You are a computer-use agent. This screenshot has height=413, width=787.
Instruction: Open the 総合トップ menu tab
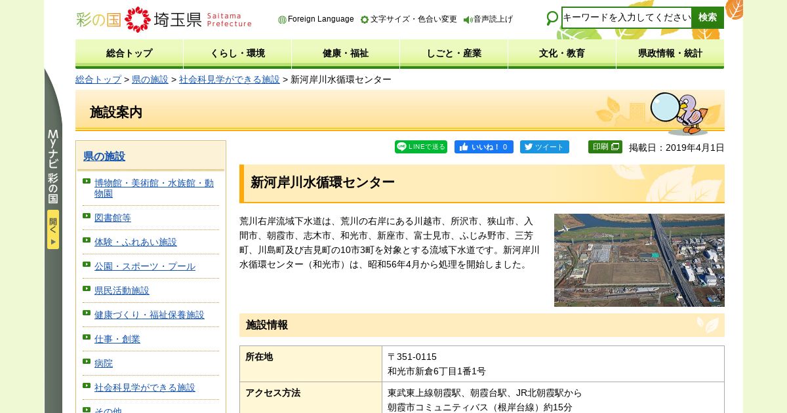coord(129,54)
